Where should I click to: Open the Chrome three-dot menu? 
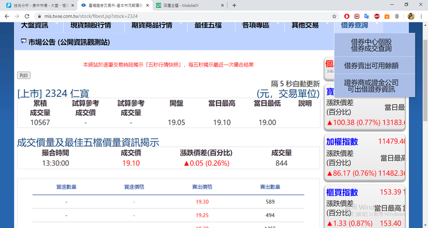(421, 17)
